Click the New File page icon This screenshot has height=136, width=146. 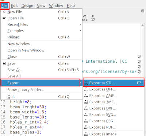(x=4, y=12)
